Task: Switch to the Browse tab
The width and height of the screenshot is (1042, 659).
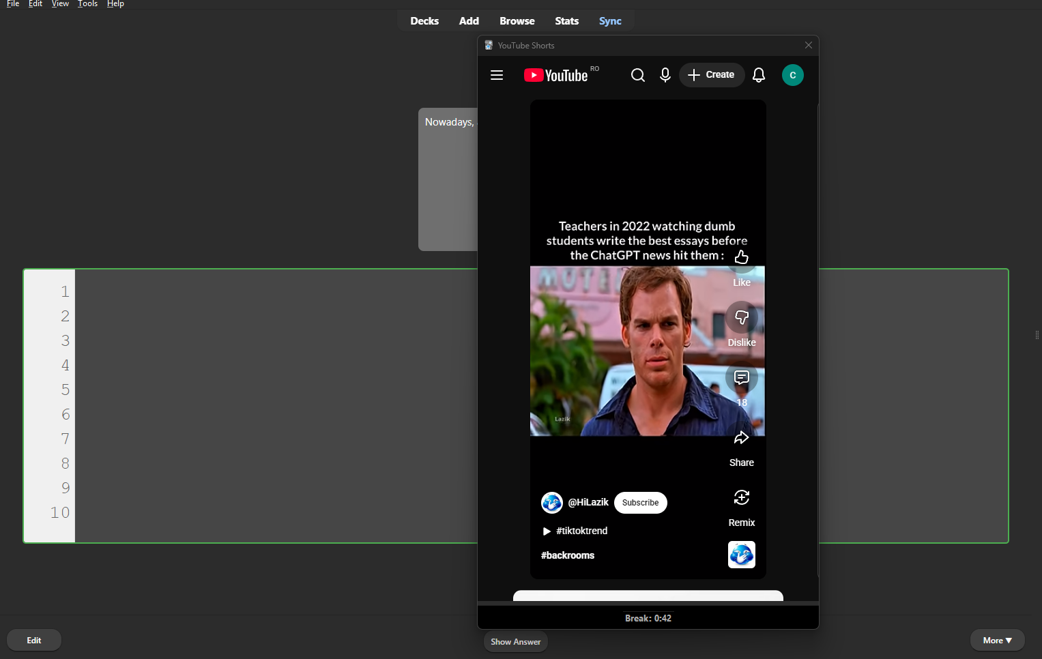Action: 517,21
